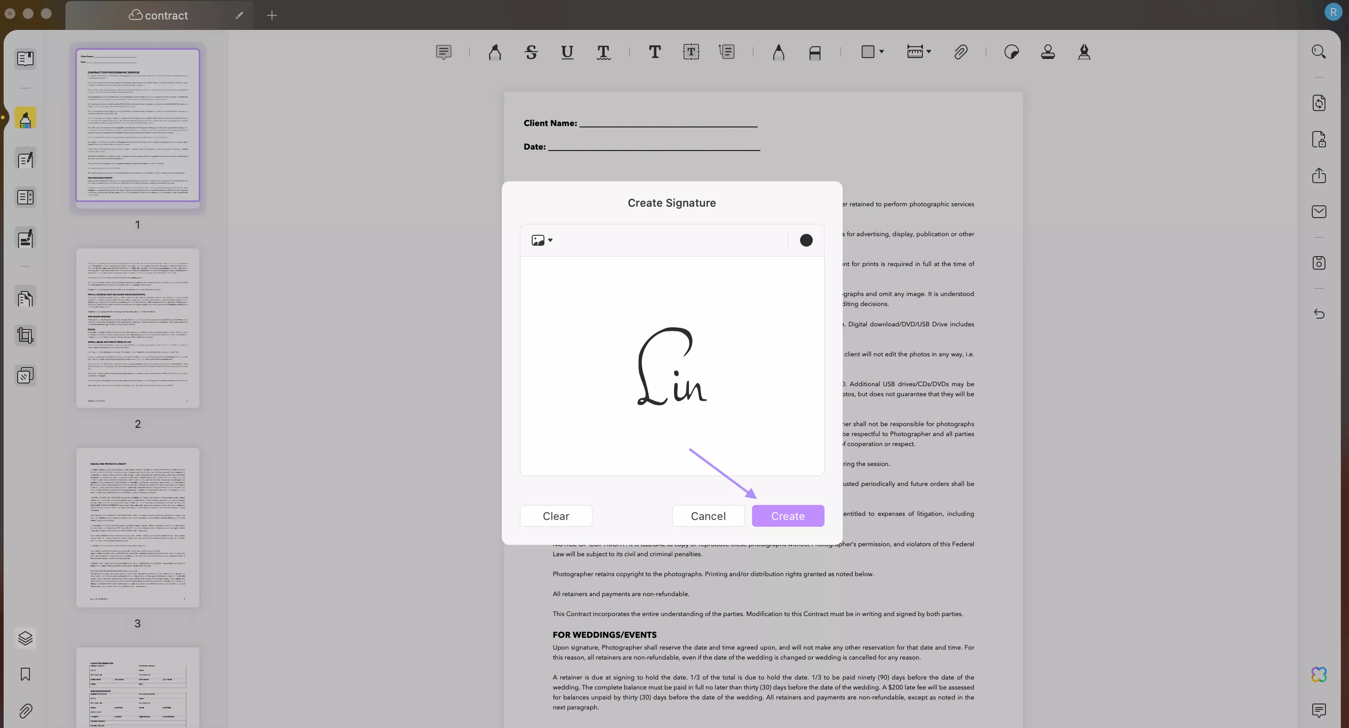Image resolution: width=1349 pixels, height=728 pixels.
Task: Select the redact/highlight tool
Action: [815, 51]
